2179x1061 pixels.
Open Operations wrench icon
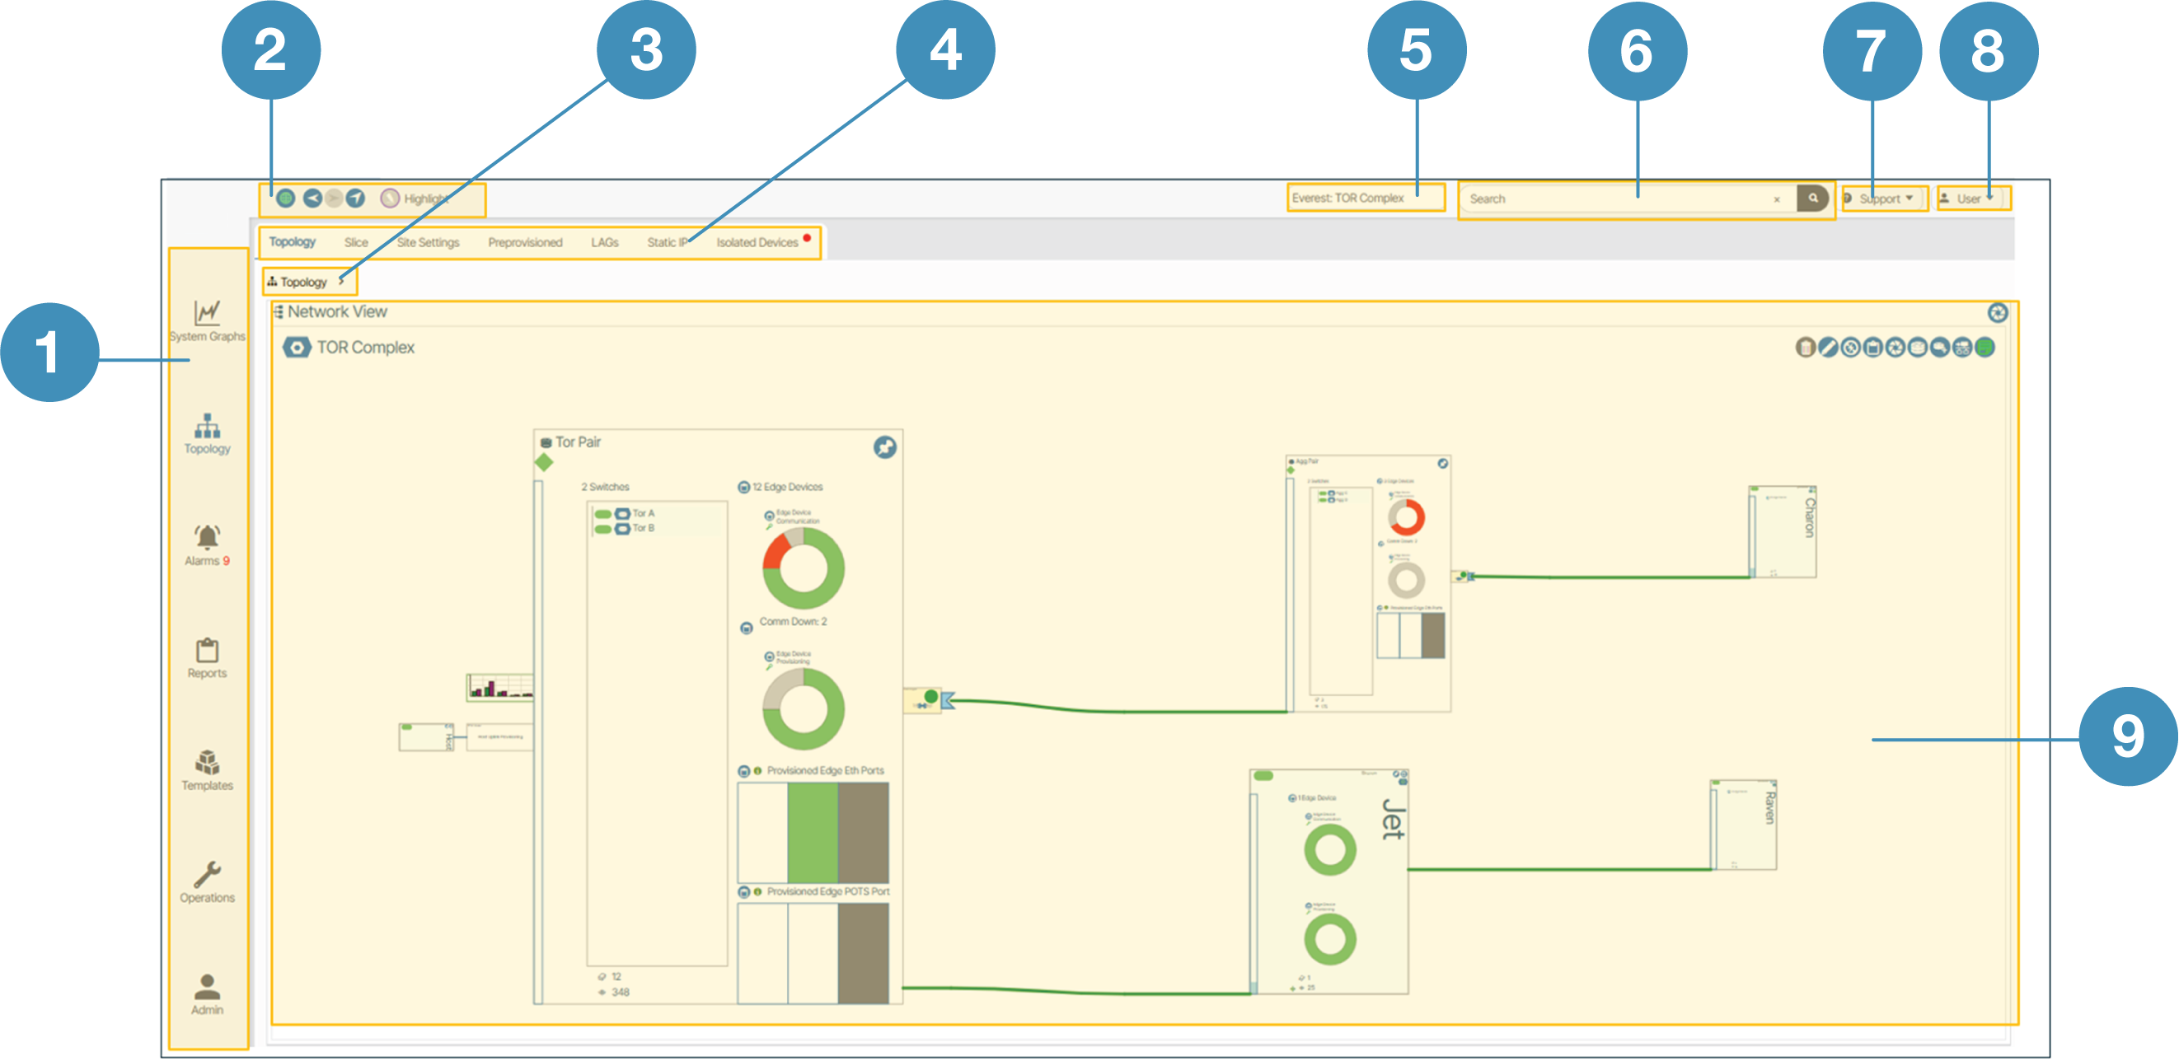click(207, 875)
